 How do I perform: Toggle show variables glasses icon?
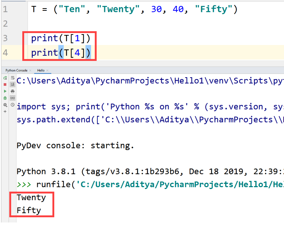[x=13, y=98]
